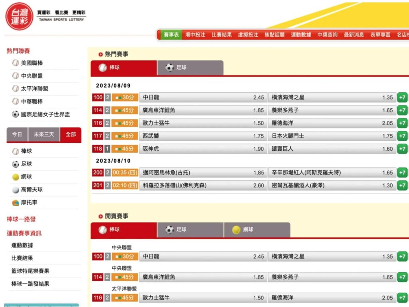Viewport: 409px width, 307px height.
Task: Click the Taiwan Sports Lottery logo
Action: [20, 16]
